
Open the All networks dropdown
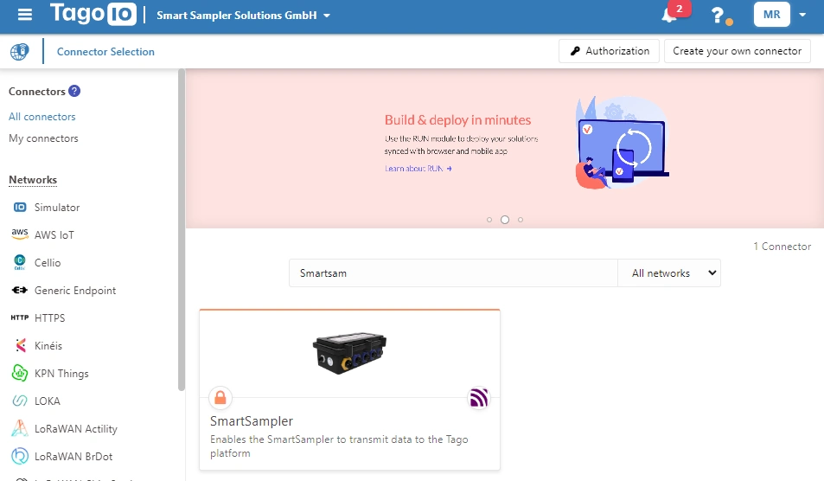(669, 273)
